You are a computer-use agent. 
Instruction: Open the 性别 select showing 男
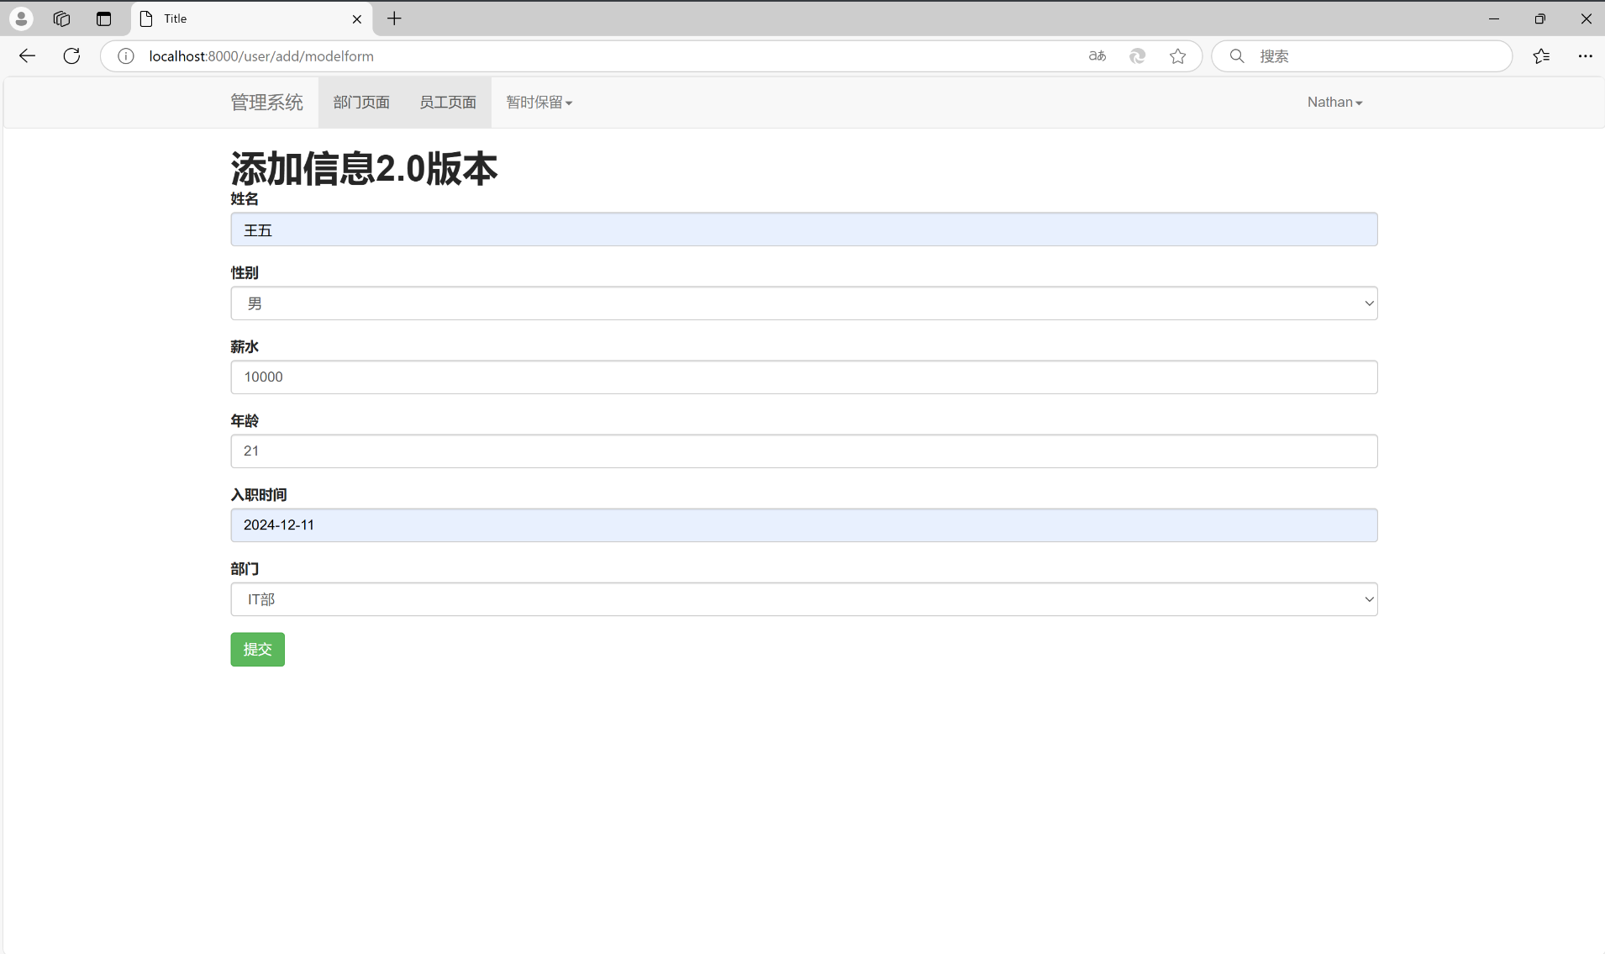(804, 303)
